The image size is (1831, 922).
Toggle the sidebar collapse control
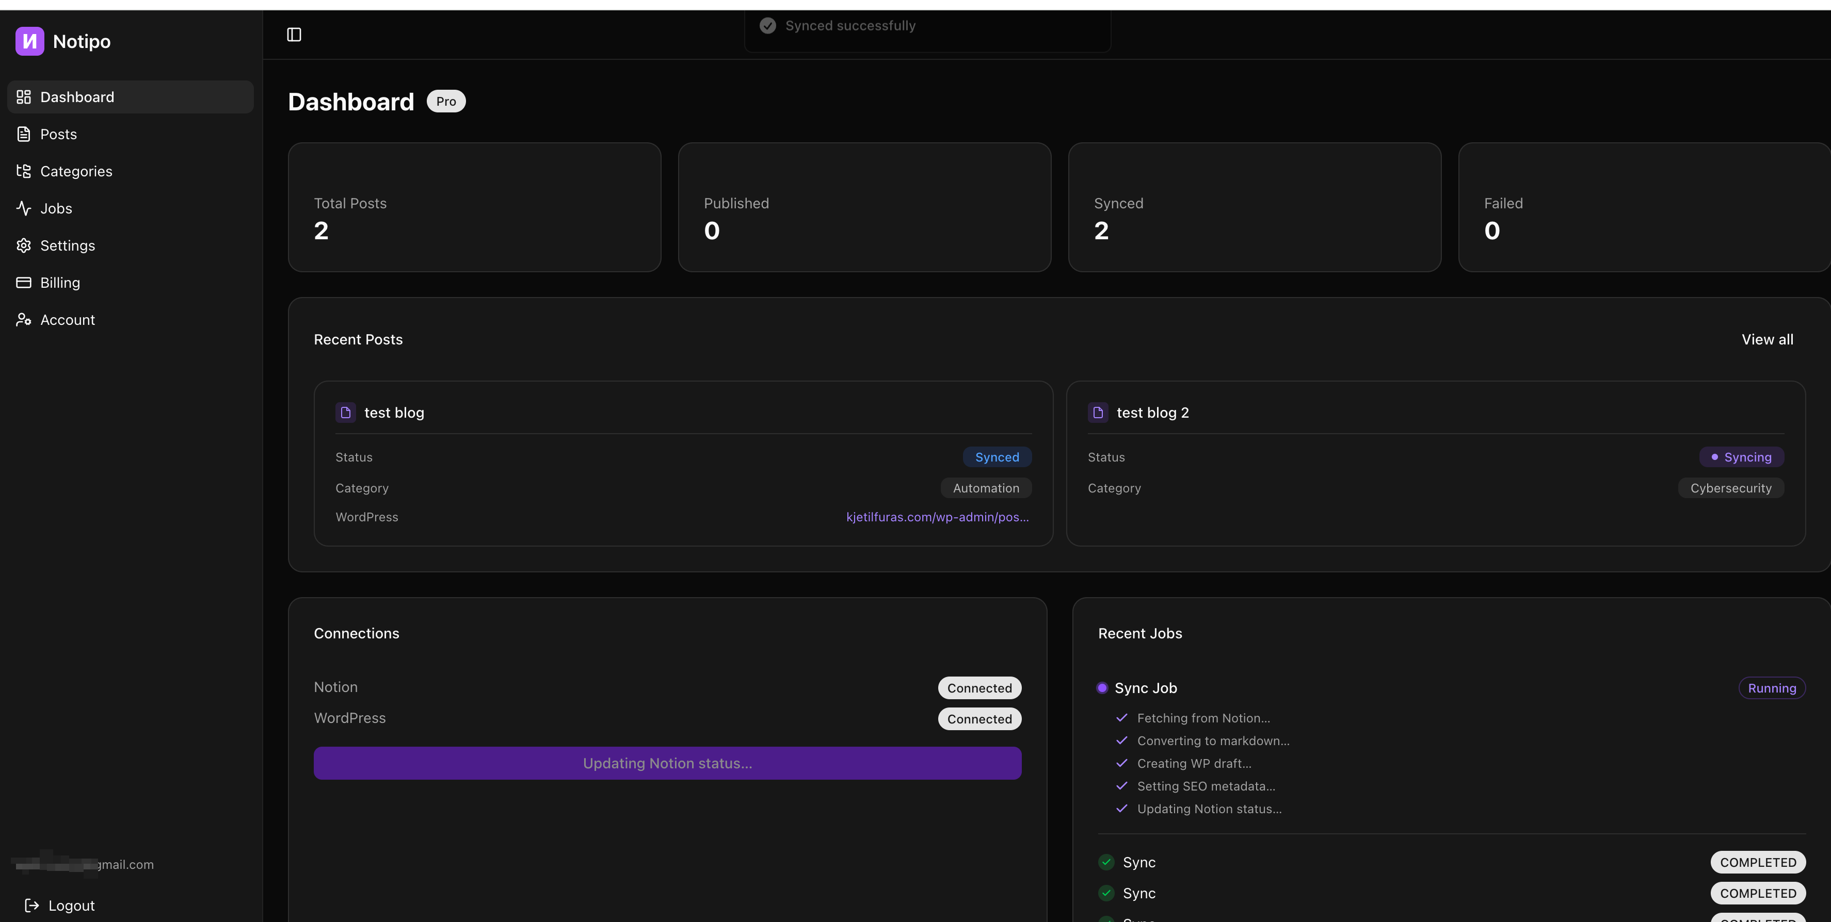[294, 34]
